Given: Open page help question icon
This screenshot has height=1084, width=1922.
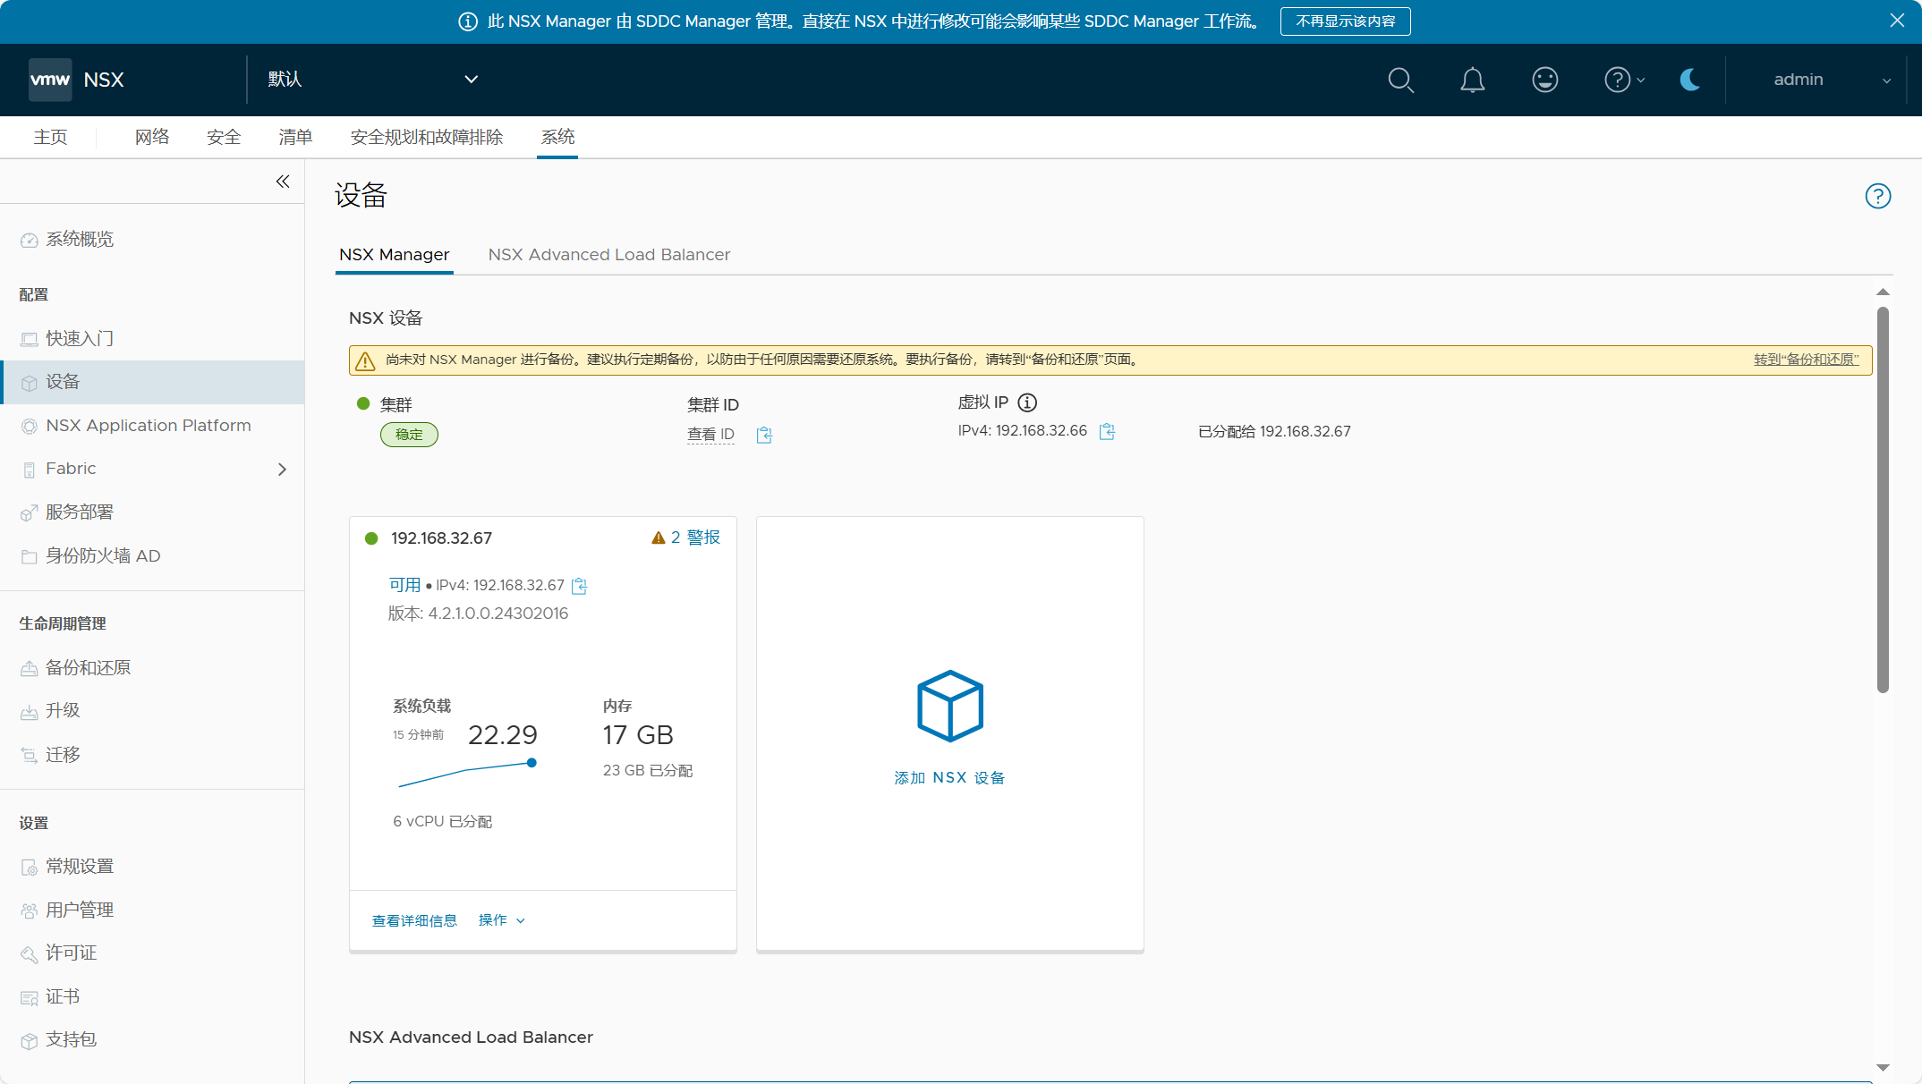Looking at the screenshot, I should point(1877,196).
